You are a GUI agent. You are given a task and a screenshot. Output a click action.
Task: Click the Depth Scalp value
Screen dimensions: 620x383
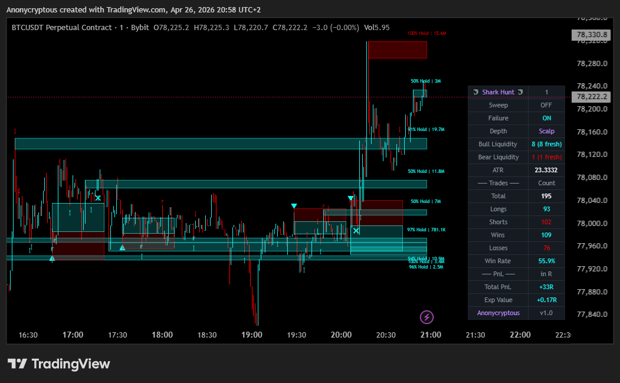546,132
